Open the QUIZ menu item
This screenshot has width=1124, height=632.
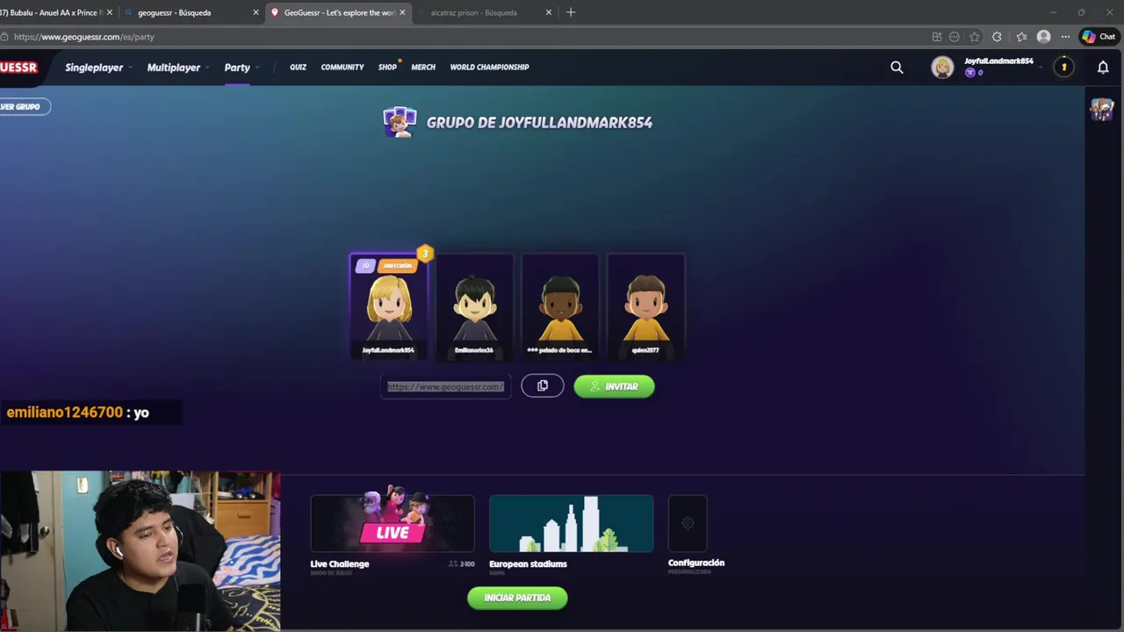point(298,68)
